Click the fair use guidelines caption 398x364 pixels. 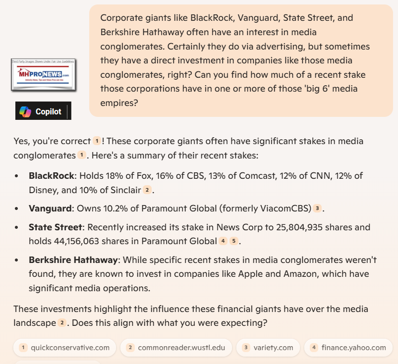tap(43, 61)
